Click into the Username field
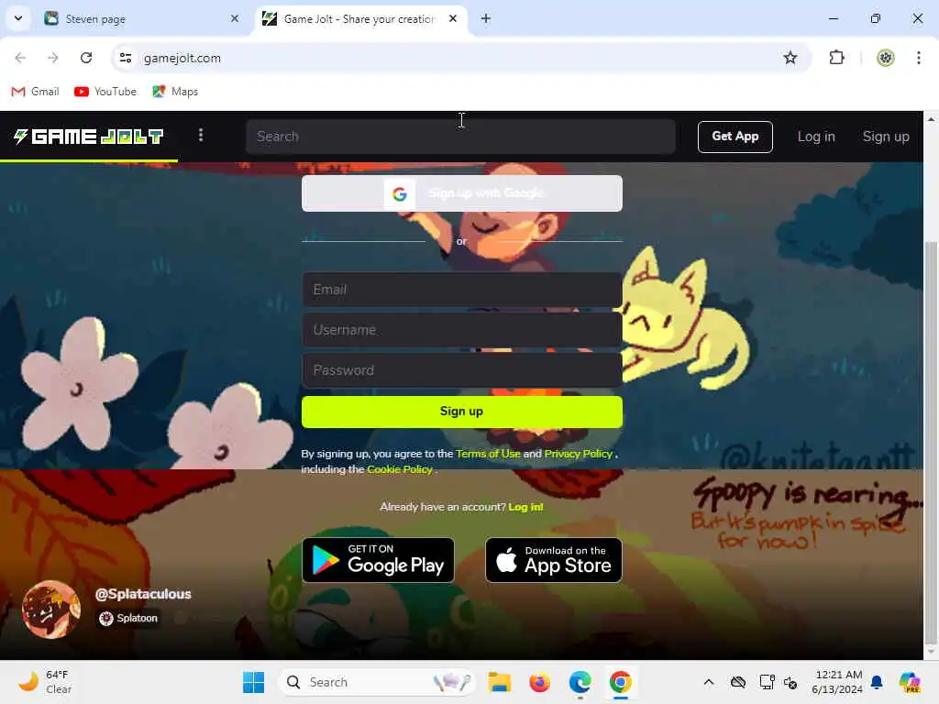This screenshot has height=704, width=939. click(462, 330)
